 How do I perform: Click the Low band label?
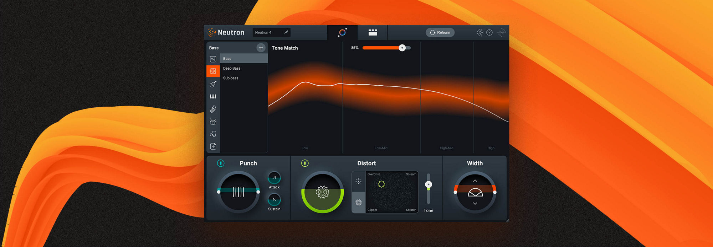tap(305, 148)
